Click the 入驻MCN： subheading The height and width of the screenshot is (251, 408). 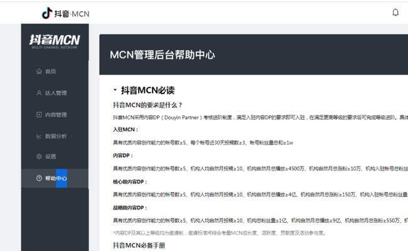[126, 129]
